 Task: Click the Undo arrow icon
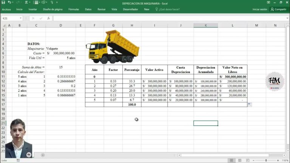click(x=10, y=3)
